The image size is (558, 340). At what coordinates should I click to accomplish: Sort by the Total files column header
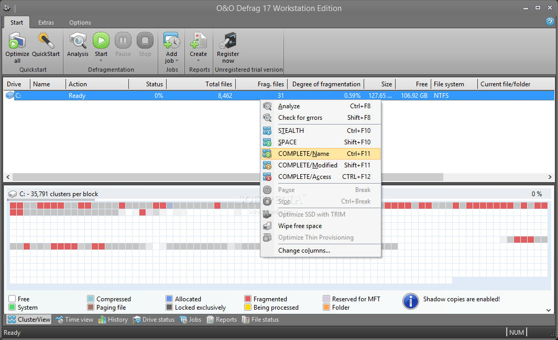point(201,84)
